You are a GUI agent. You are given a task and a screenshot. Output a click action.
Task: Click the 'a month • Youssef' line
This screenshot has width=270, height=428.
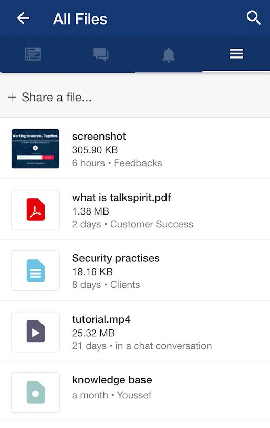[x=112, y=395]
